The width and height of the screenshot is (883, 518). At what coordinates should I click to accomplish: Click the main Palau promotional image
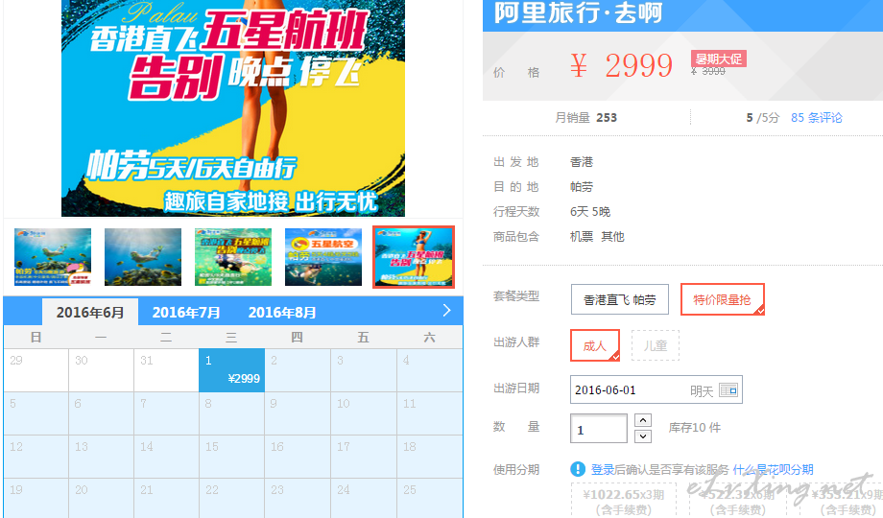click(x=233, y=108)
